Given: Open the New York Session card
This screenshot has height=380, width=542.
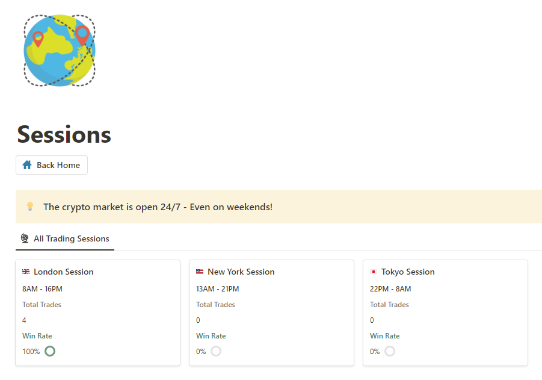Looking at the screenshot, I should [271, 312].
